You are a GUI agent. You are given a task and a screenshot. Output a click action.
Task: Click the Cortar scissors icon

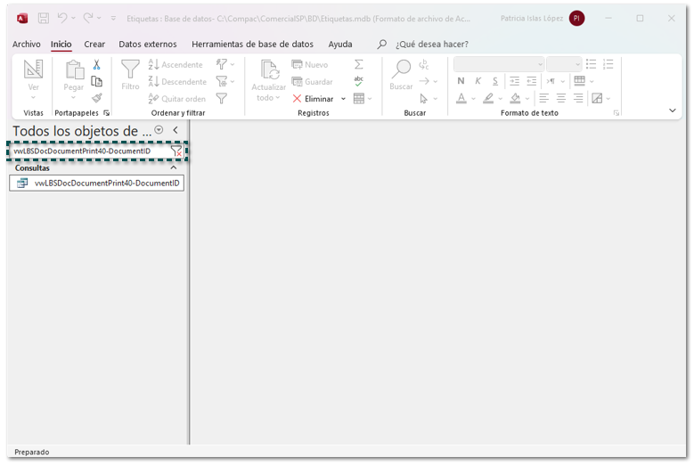click(96, 65)
